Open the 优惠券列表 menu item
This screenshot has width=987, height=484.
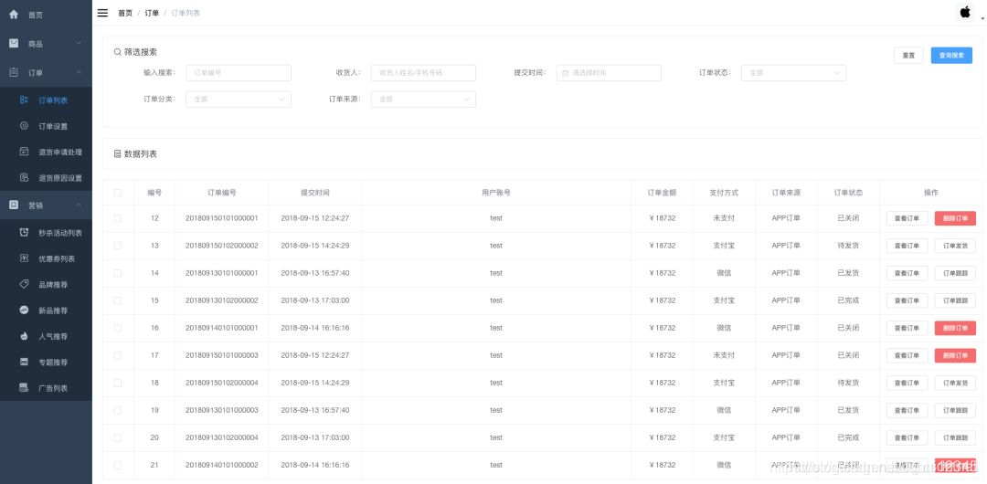click(46, 258)
